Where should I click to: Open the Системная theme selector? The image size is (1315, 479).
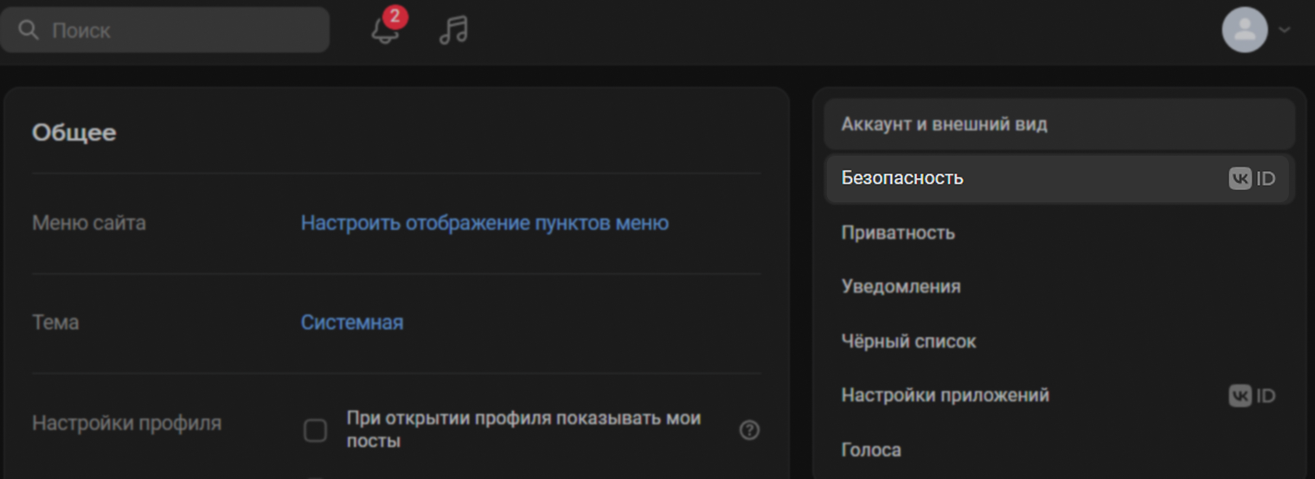tap(351, 323)
